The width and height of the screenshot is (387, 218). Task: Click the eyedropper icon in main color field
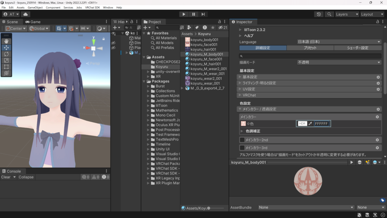coord(310,124)
